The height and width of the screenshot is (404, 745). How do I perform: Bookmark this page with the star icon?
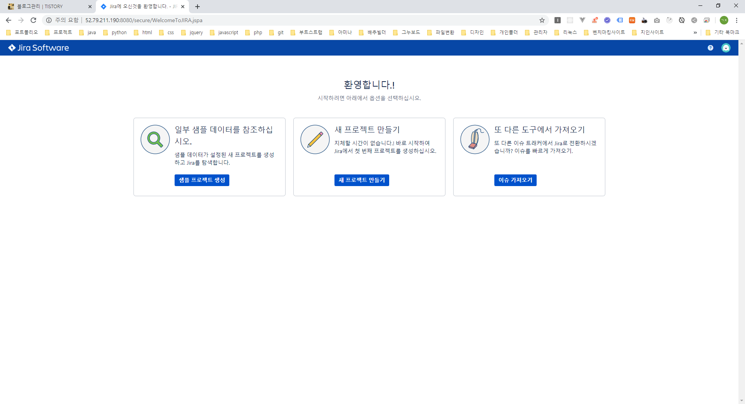[x=542, y=20]
